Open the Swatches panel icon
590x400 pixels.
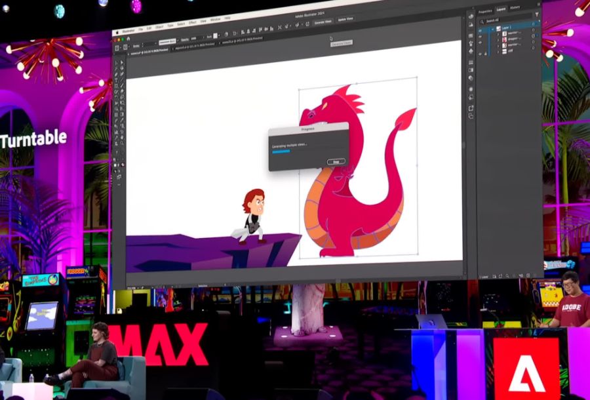click(x=471, y=36)
